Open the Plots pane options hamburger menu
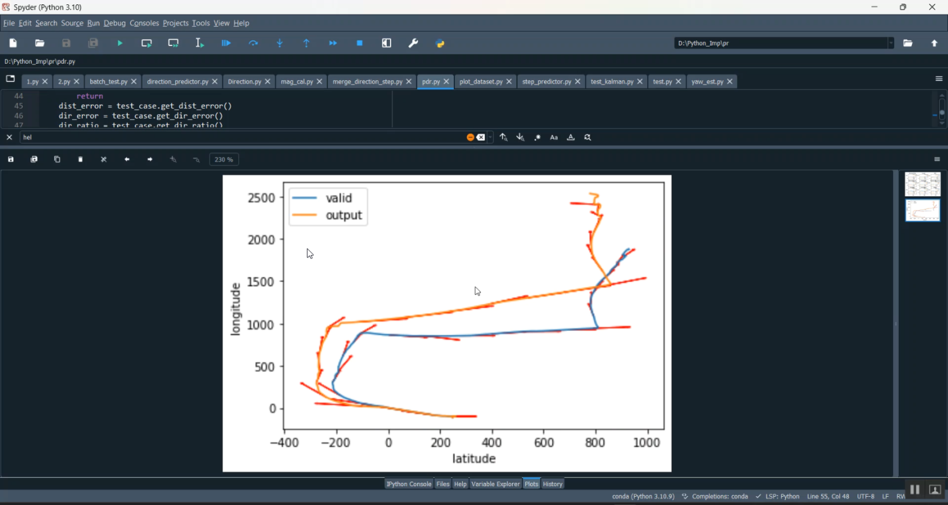The height and width of the screenshot is (505, 948). [x=937, y=160]
